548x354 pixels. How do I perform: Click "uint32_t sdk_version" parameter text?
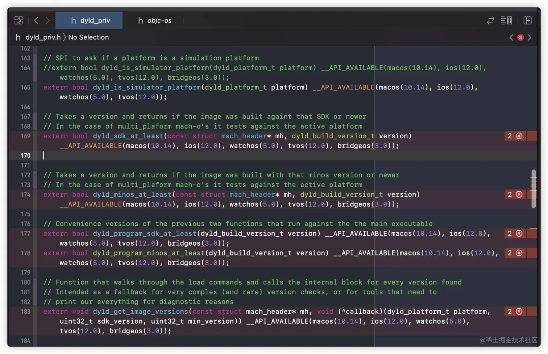pos(101,321)
